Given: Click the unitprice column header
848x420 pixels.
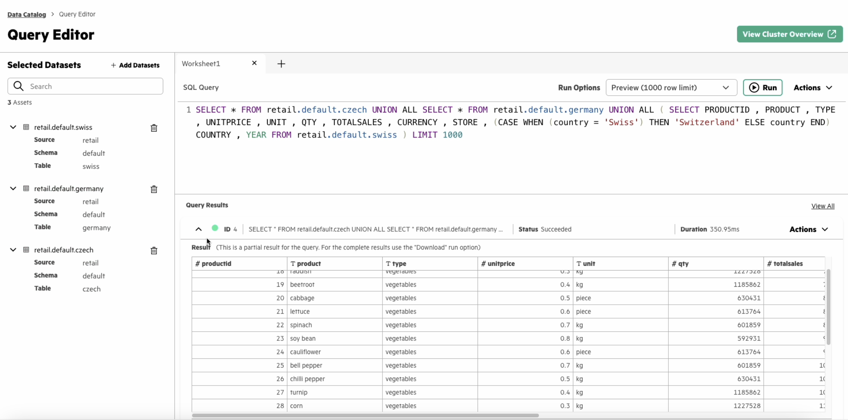Looking at the screenshot, I should pyautogui.click(x=525, y=264).
